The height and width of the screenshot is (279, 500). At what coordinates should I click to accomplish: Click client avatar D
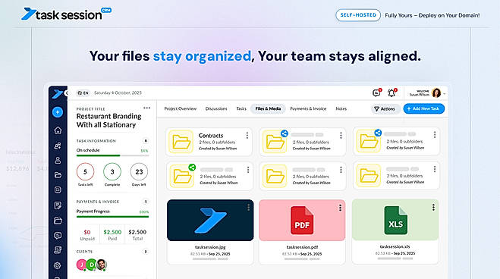pyautogui.click(x=92, y=265)
